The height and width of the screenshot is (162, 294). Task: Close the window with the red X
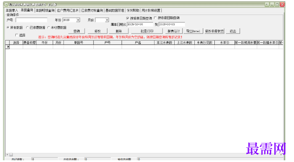(282, 5)
